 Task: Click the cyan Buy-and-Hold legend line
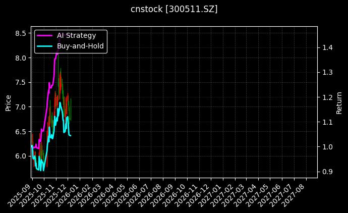pos(44,46)
